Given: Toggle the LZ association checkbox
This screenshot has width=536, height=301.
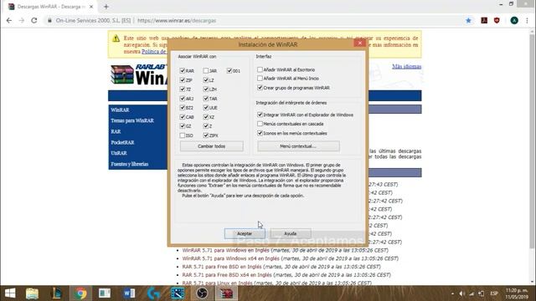Looking at the screenshot, I should [x=205, y=80].
